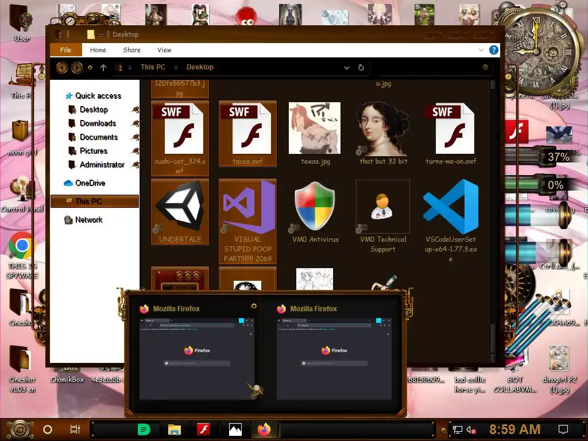Switch to the Share ribbon tab
Image resolution: width=588 pixels, height=441 pixels.
[x=131, y=50]
